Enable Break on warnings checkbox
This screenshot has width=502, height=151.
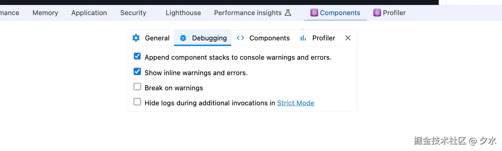137,87
